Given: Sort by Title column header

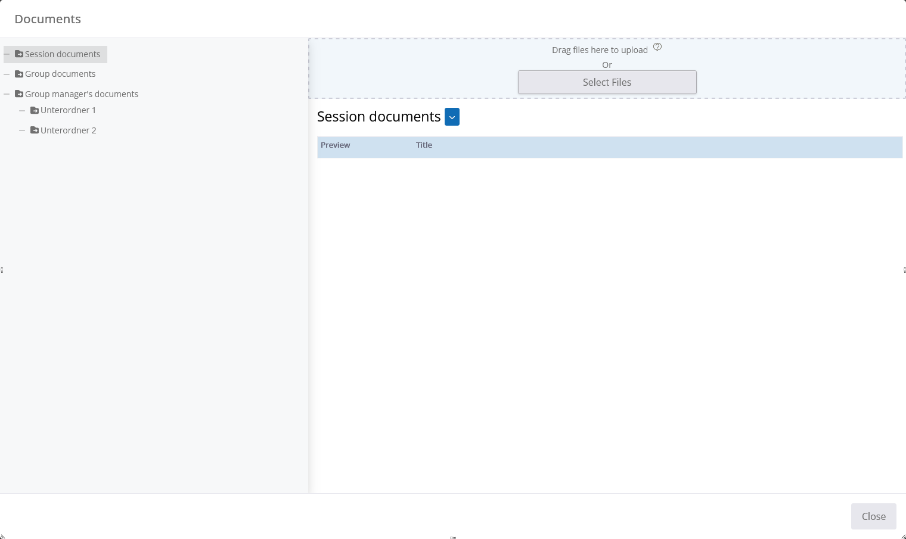Looking at the screenshot, I should [424, 145].
